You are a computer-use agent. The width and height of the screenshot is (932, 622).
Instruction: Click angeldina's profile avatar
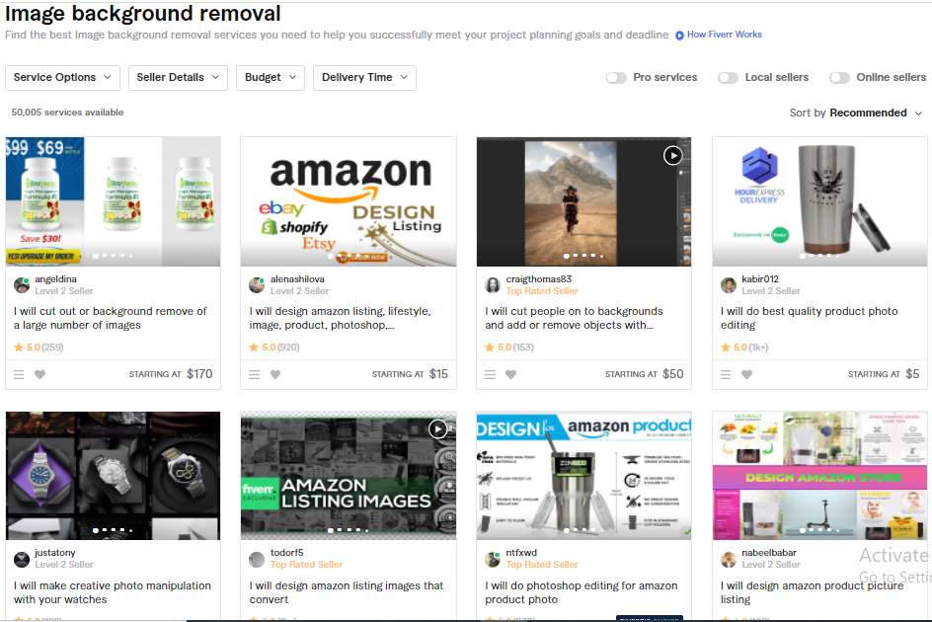[22, 284]
